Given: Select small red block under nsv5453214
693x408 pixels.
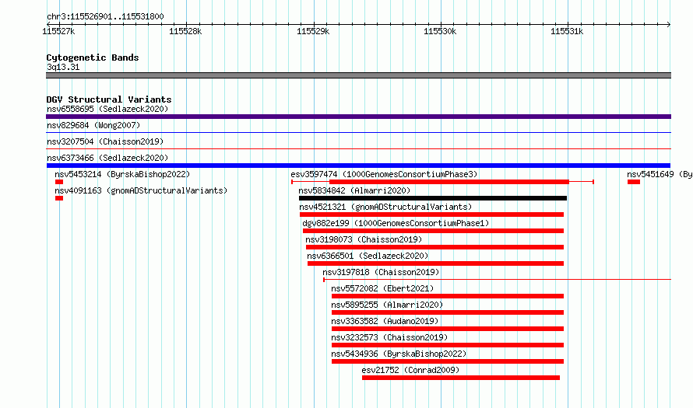Looking at the screenshot, I should pyautogui.click(x=59, y=182).
